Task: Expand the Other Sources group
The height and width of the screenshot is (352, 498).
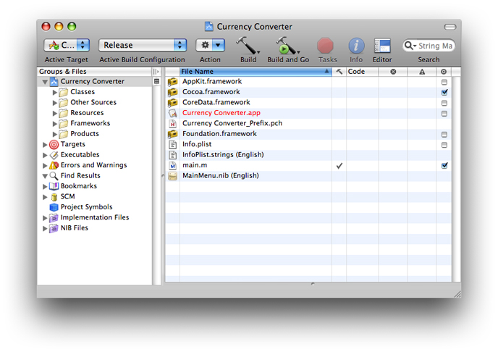Action: pyautogui.click(x=55, y=103)
